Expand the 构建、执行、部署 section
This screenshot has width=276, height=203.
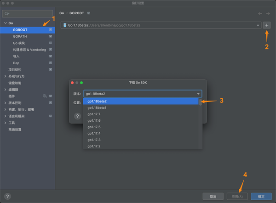point(5,109)
